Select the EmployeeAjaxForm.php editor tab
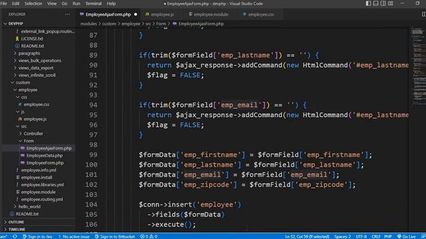Screen dimensions: 426x239 tap(108, 15)
